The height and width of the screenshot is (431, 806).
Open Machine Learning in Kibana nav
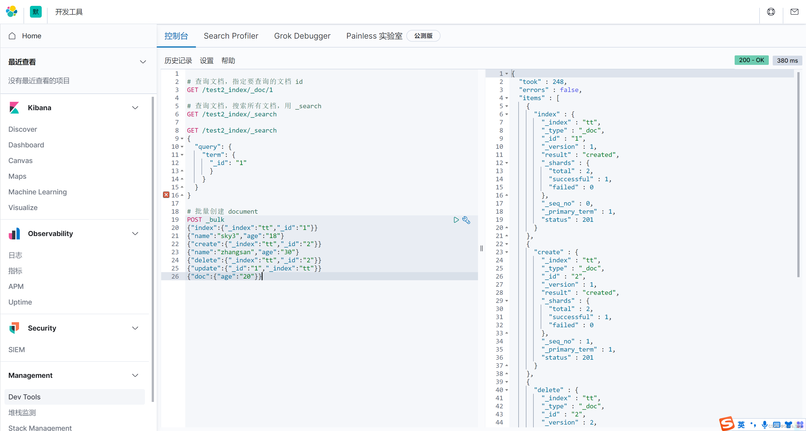38,192
